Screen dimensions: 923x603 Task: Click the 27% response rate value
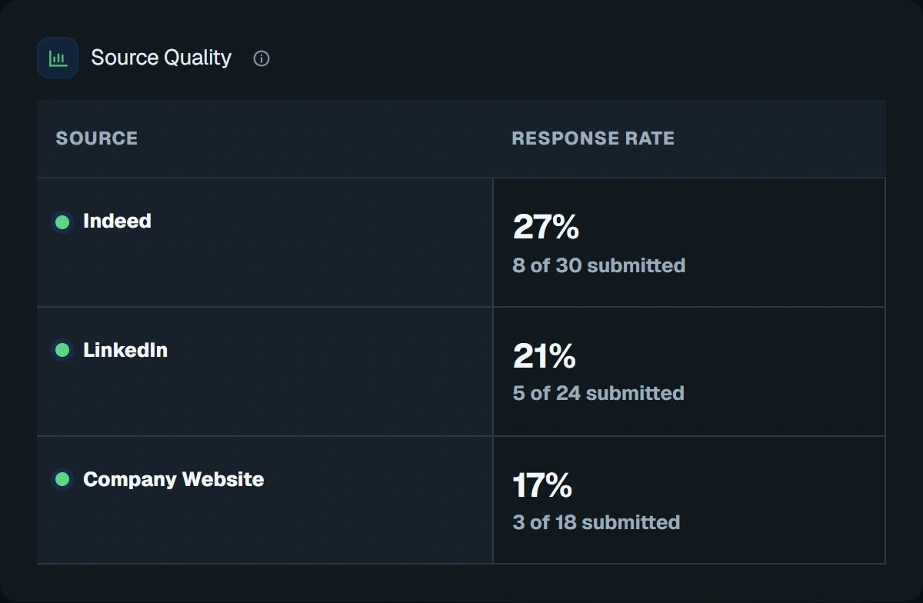(x=545, y=227)
